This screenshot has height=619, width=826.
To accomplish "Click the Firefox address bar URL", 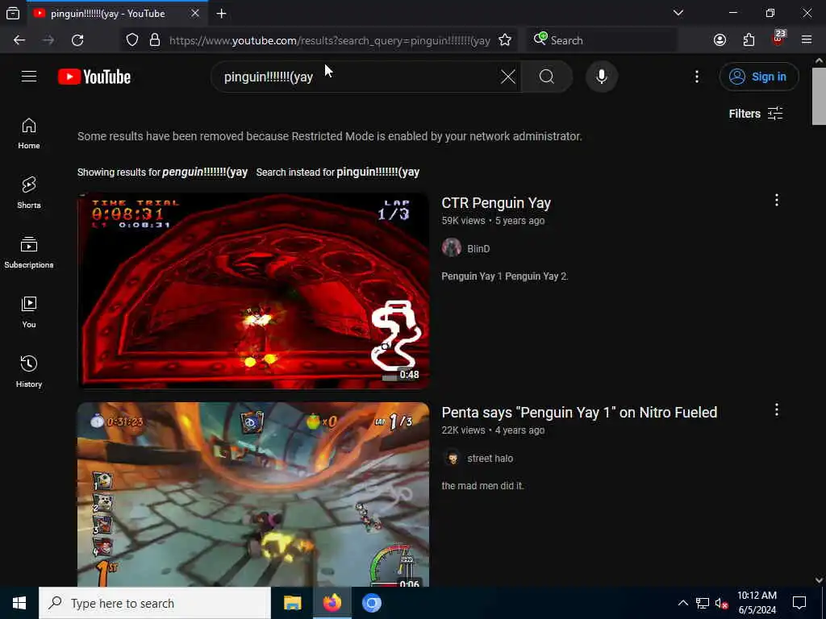I will [x=330, y=40].
